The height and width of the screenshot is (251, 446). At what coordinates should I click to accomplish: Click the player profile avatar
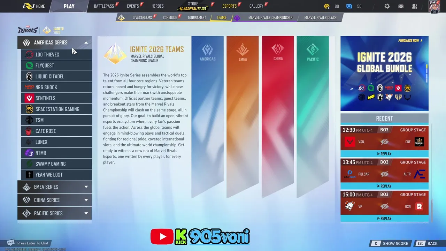[434, 7]
